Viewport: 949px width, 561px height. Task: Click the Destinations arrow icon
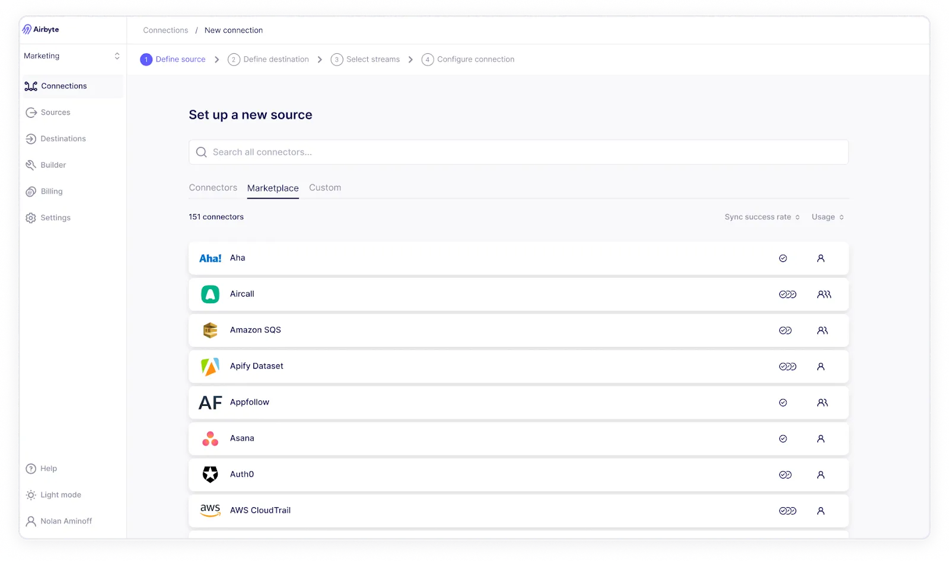coord(31,139)
